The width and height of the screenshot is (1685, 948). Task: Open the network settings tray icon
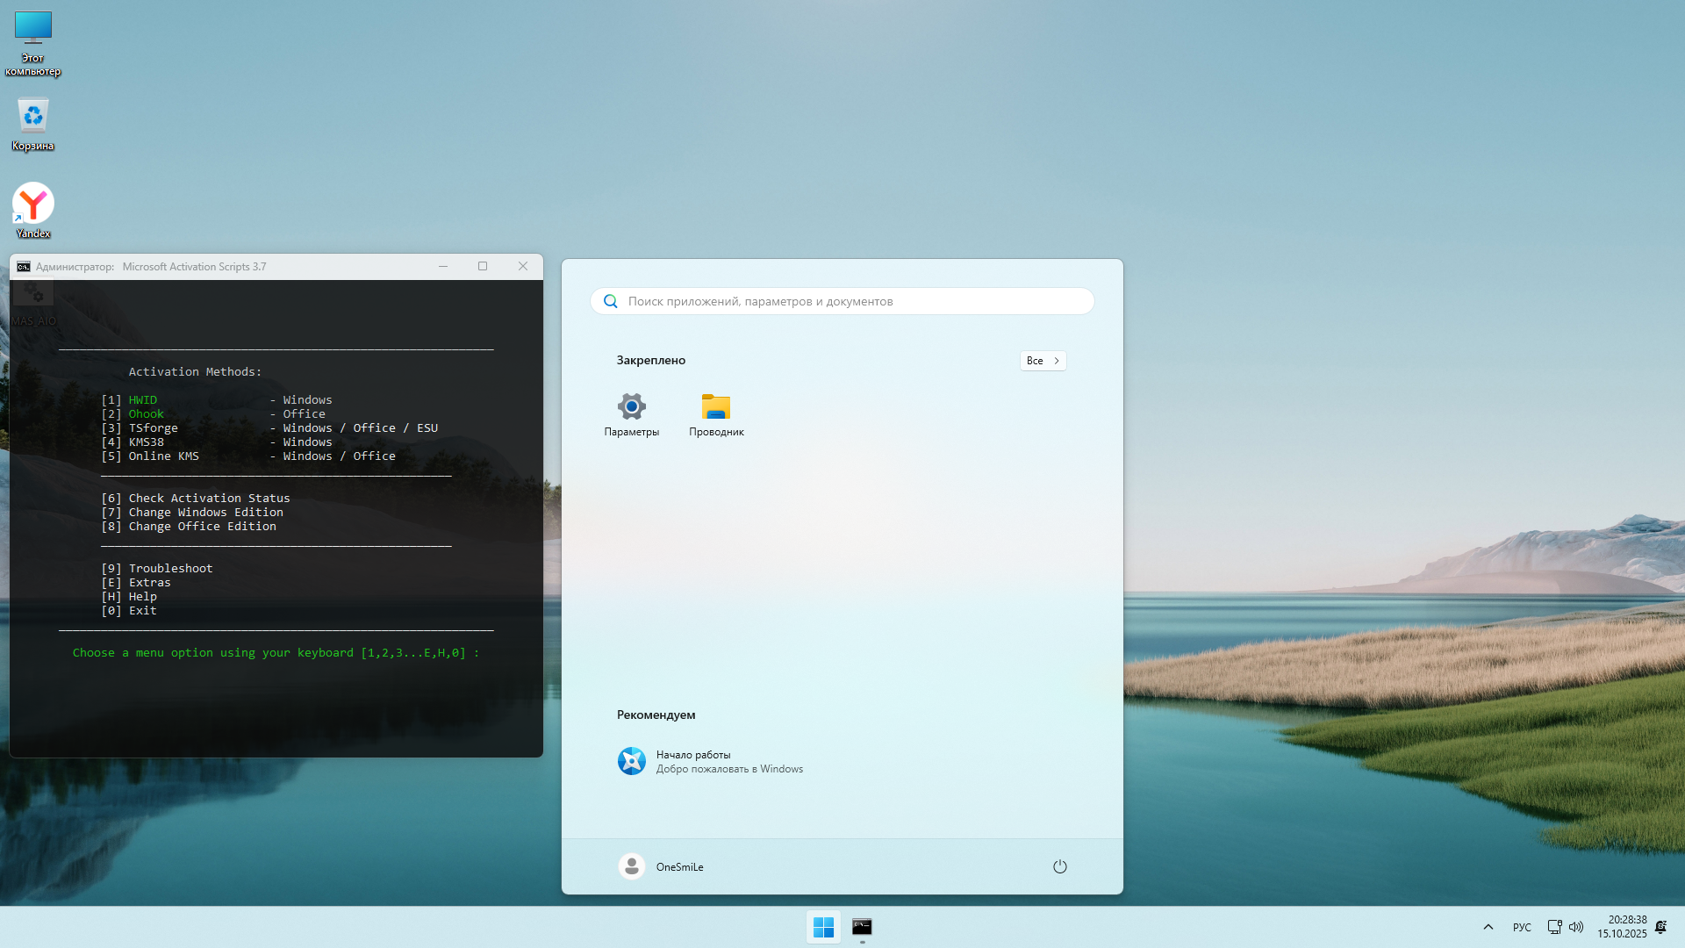tap(1554, 926)
